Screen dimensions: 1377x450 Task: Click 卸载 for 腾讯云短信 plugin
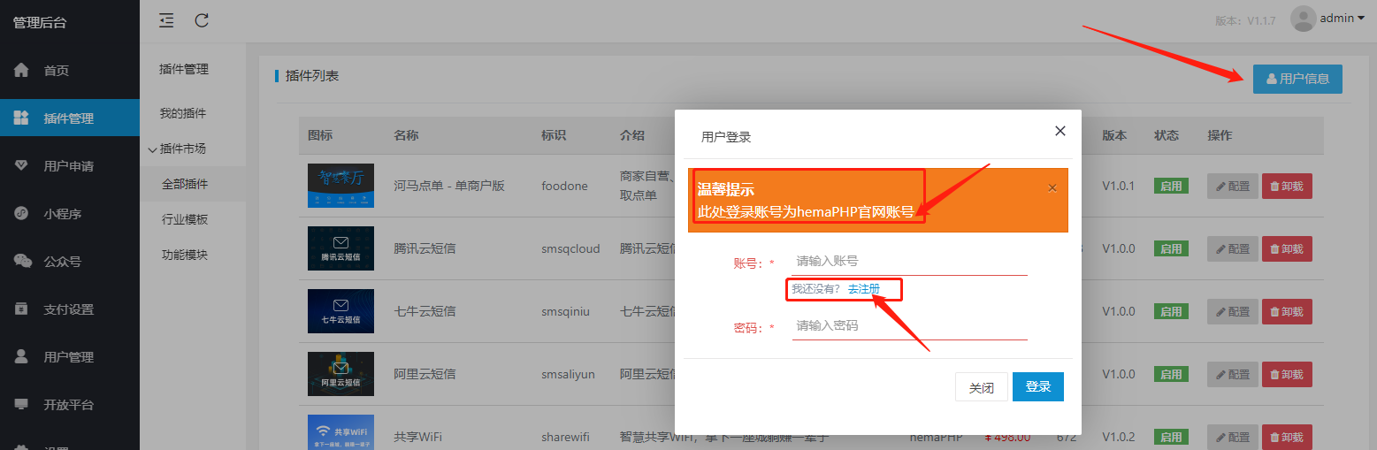[x=1287, y=249]
